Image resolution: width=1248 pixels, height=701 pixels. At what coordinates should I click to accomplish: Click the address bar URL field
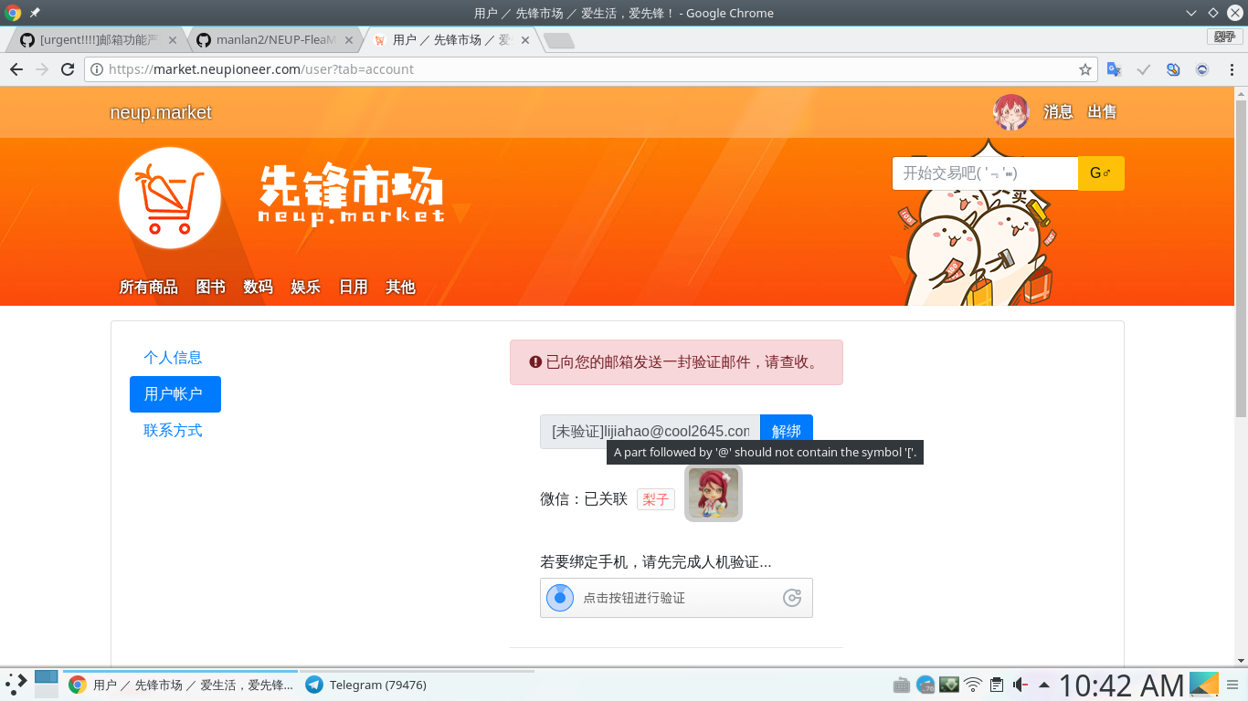click(591, 69)
